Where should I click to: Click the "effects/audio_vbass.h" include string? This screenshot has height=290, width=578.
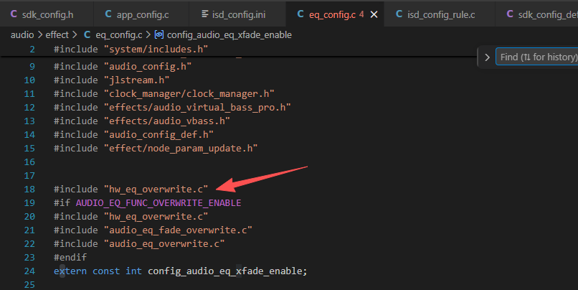click(x=167, y=121)
